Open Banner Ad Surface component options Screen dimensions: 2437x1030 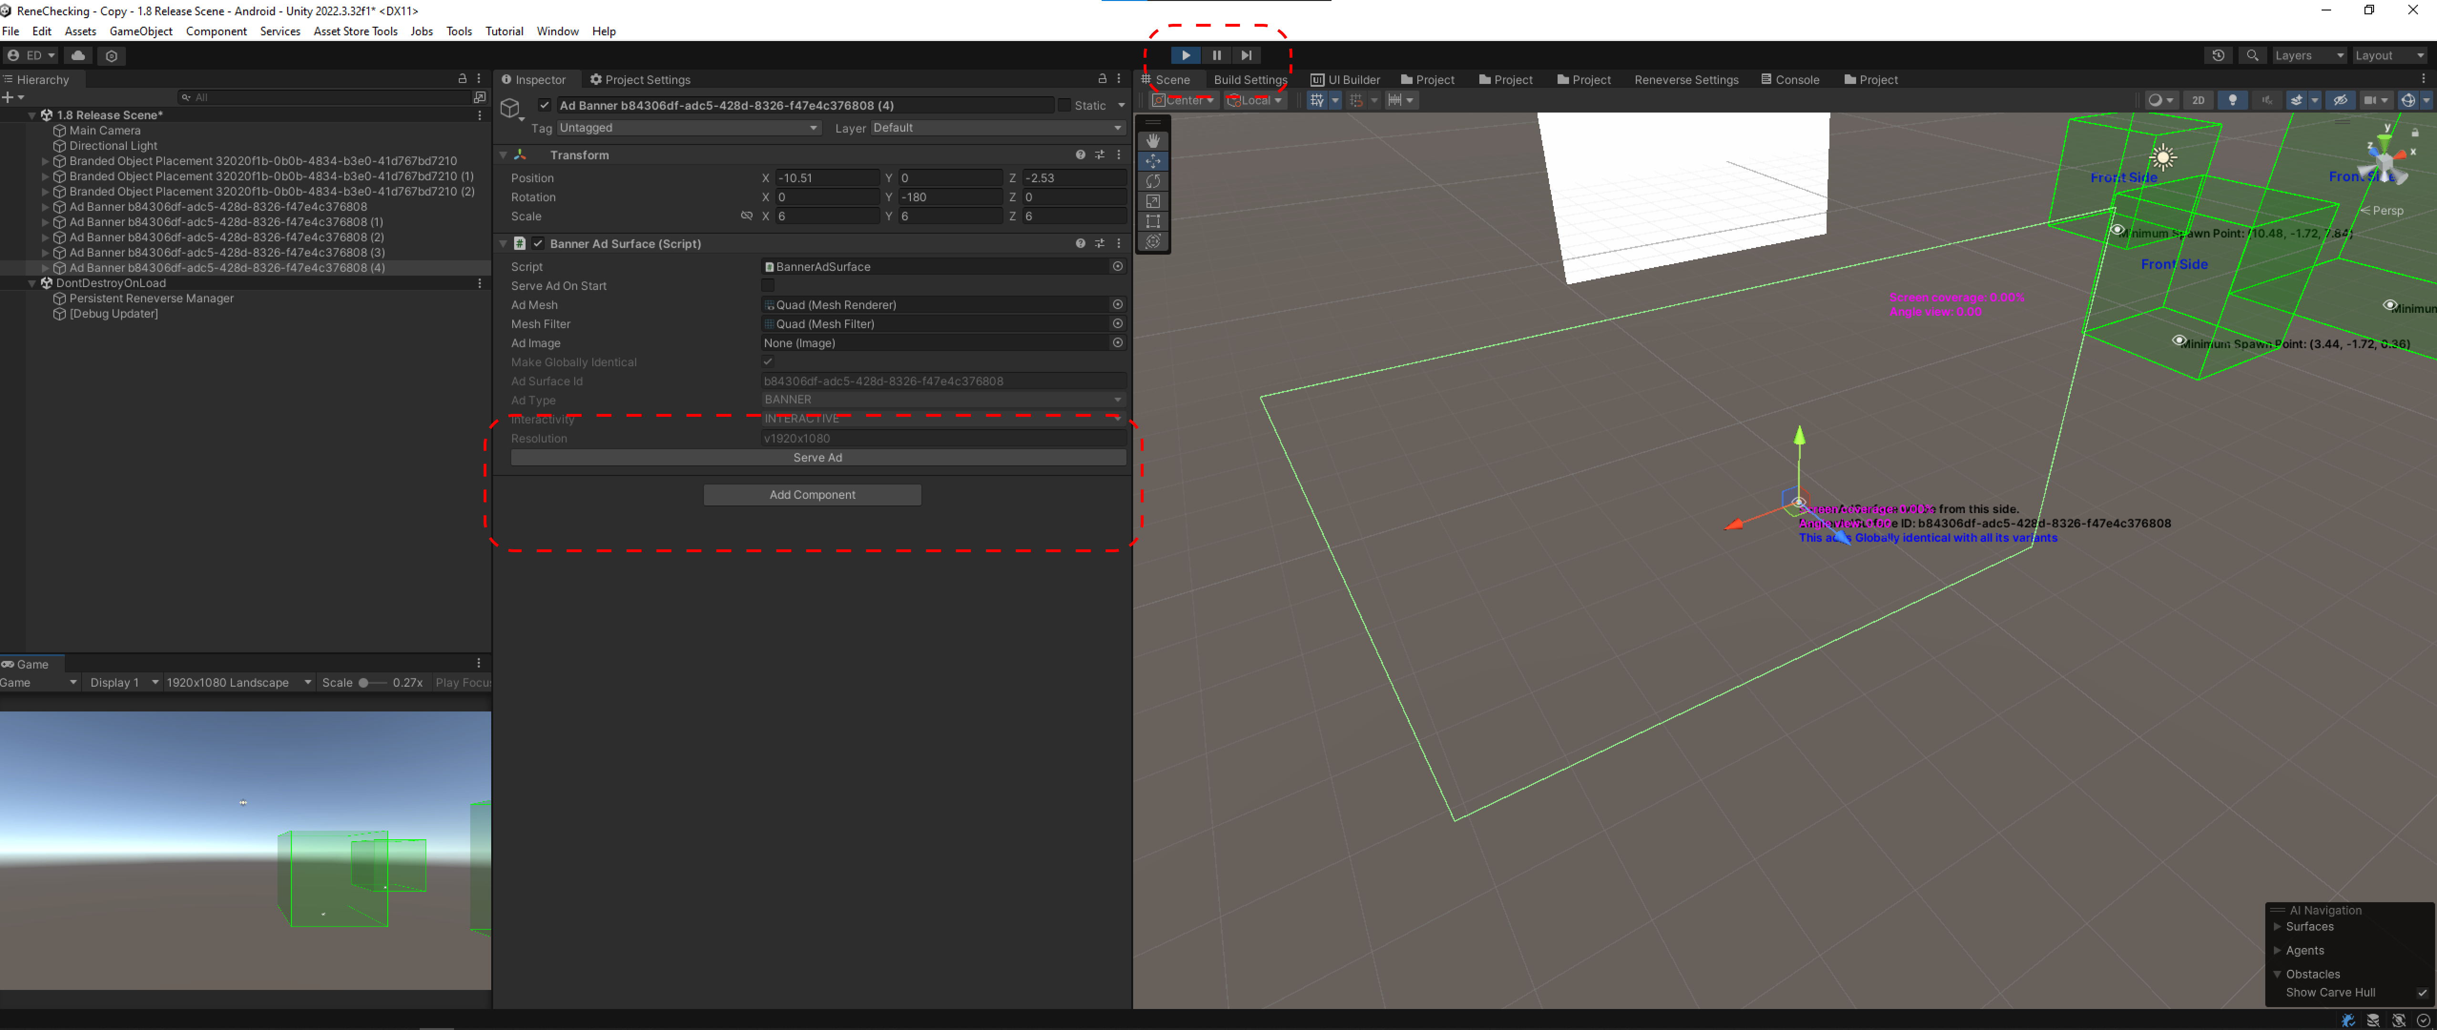1118,243
